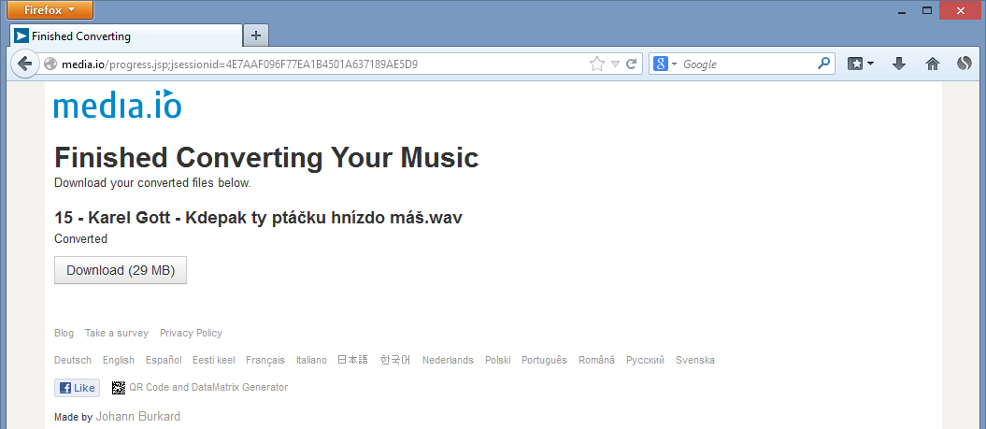Open the Privacy Policy link
The height and width of the screenshot is (429, 986).
tap(192, 333)
